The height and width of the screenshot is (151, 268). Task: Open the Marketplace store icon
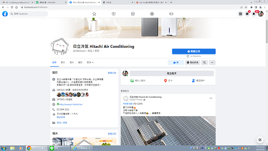[133, 14]
